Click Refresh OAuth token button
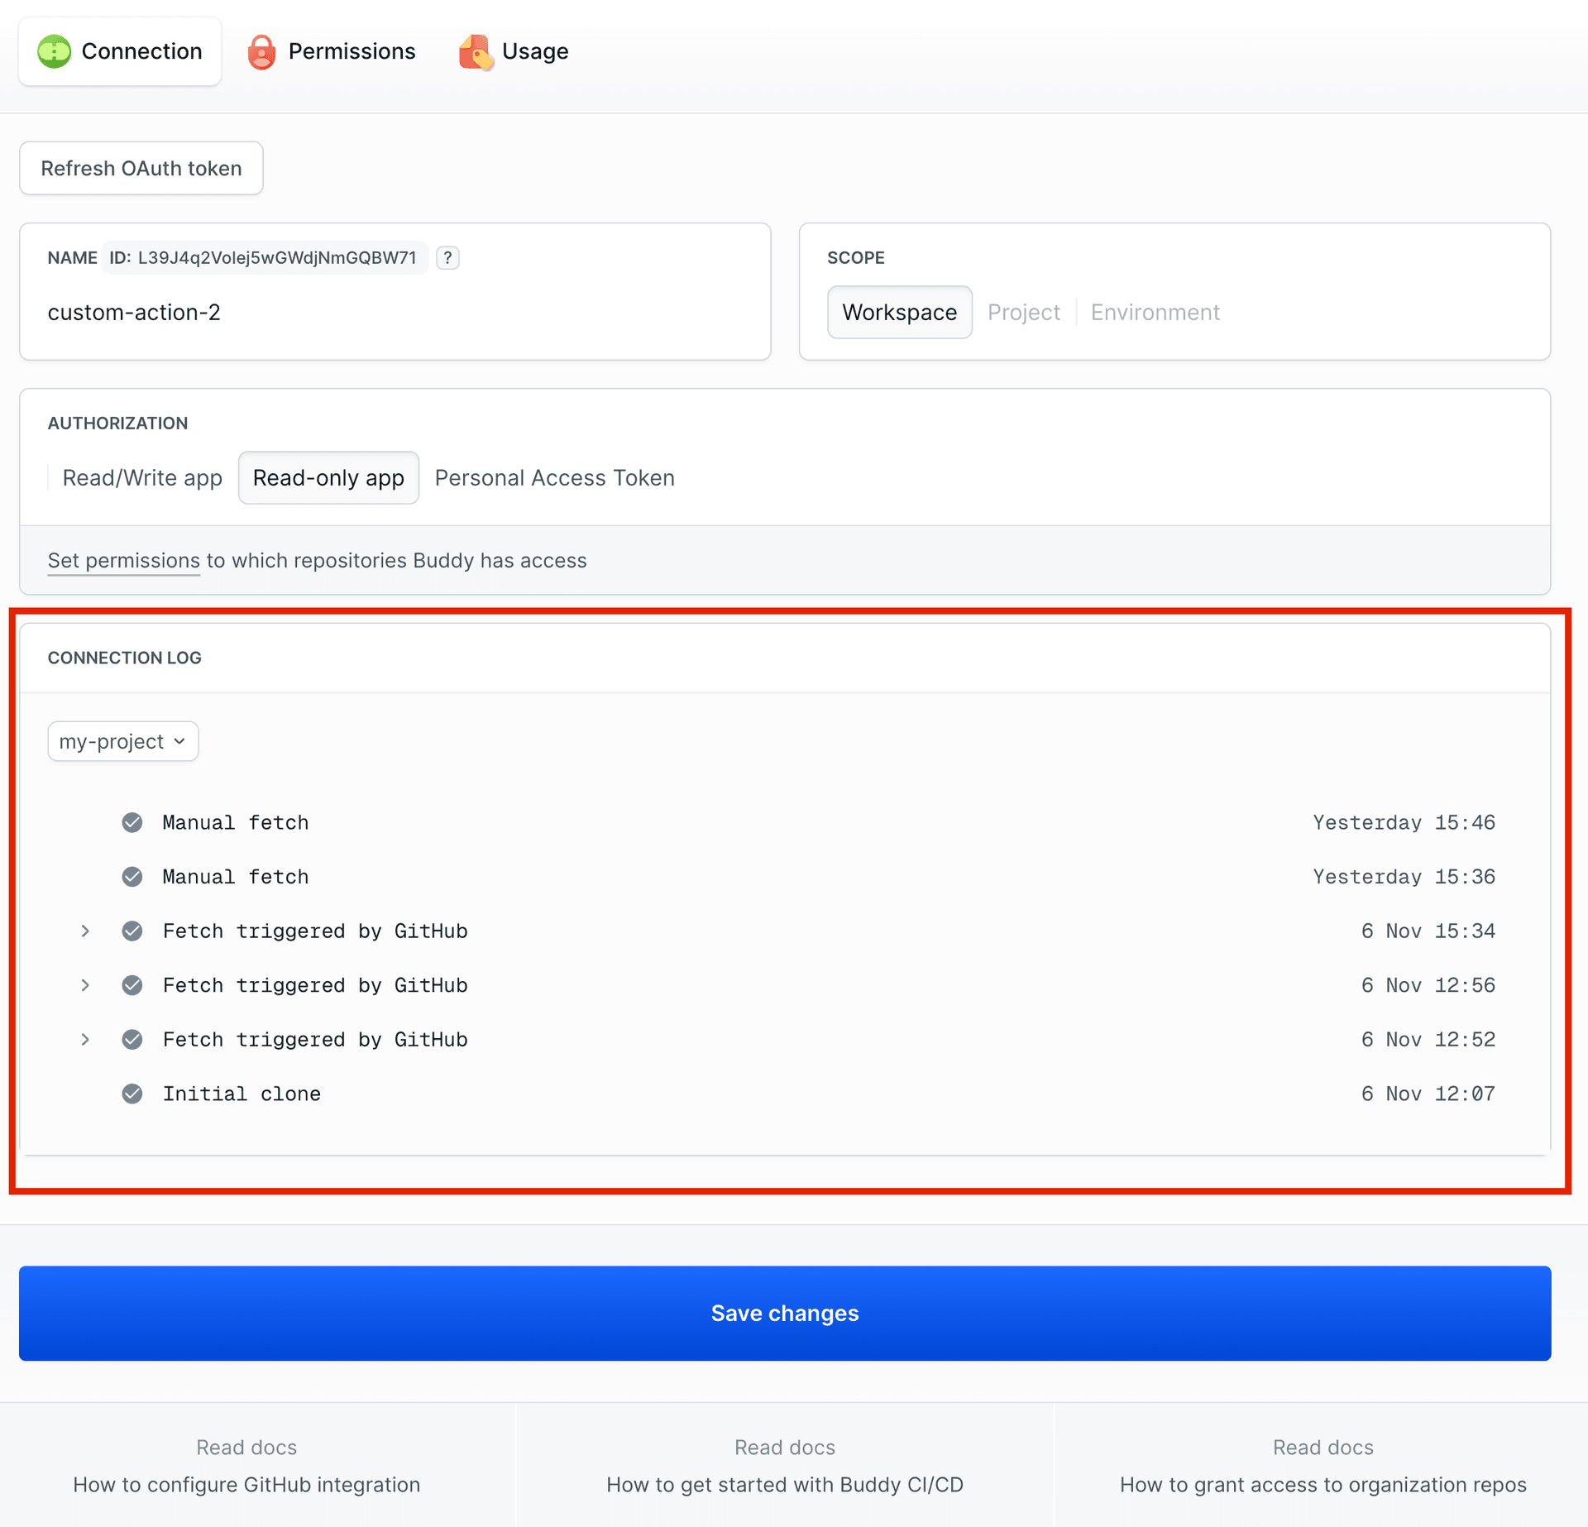Screen dimensions: 1588x1527 141,169
